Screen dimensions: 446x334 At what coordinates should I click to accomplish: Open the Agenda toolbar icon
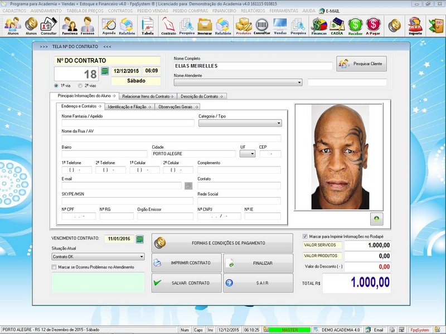tap(109, 26)
